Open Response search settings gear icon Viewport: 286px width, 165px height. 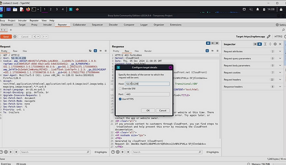pos(118,152)
